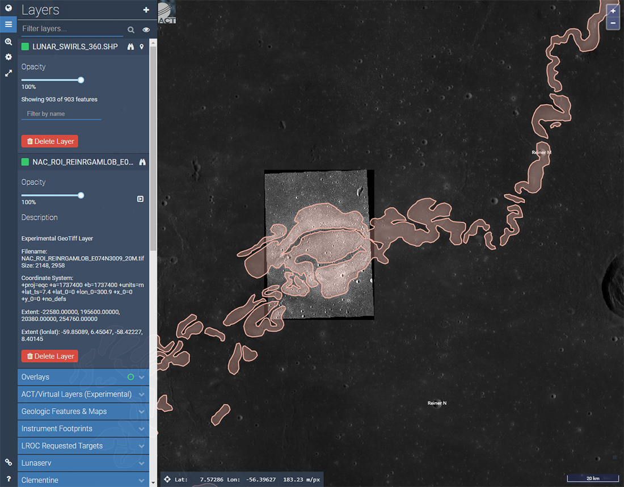Viewport: 624px width, 487px height.
Task: Zoom to LUNAR_SWIRLS_360.SHP with binoculars icon
Action: [130, 47]
